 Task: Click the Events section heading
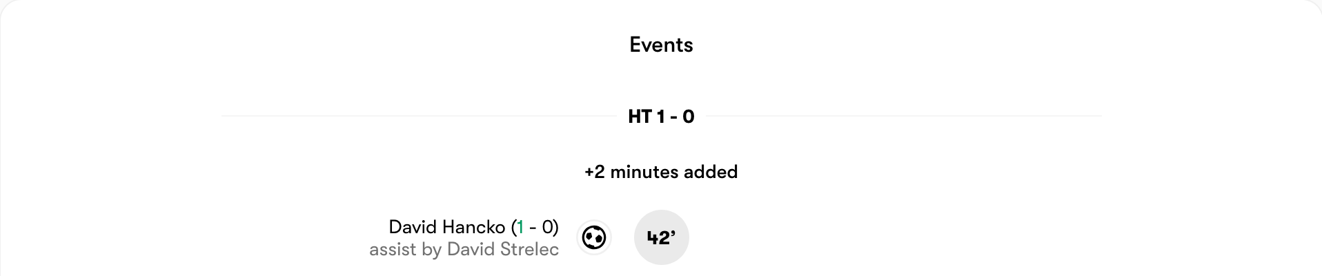click(x=661, y=45)
